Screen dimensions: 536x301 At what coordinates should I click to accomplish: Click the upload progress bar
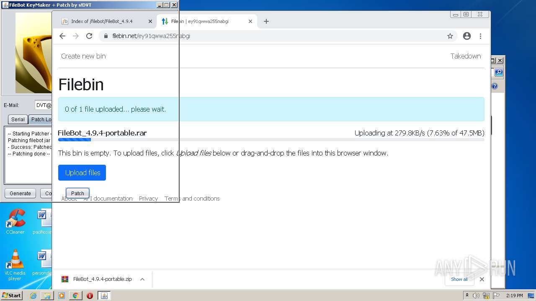click(x=271, y=140)
